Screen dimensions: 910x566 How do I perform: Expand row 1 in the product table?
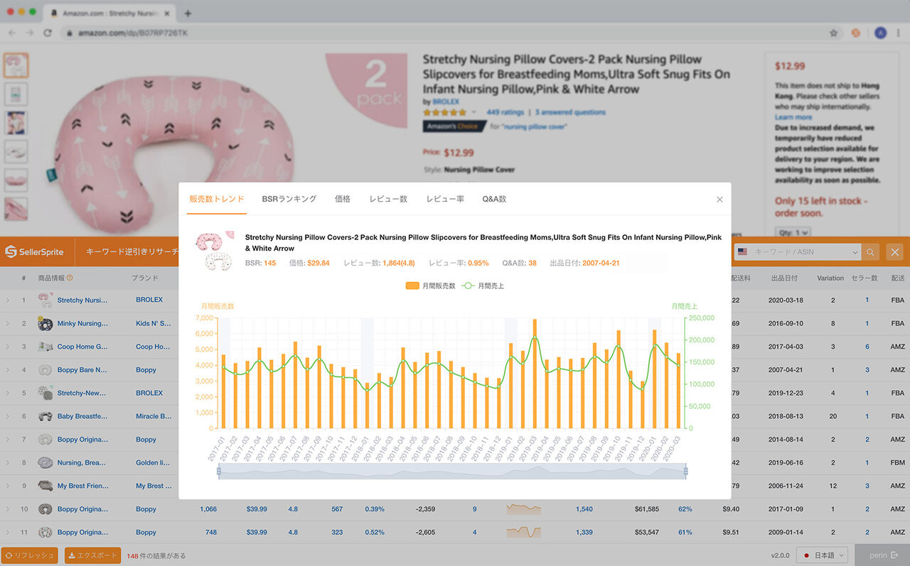[8, 300]
